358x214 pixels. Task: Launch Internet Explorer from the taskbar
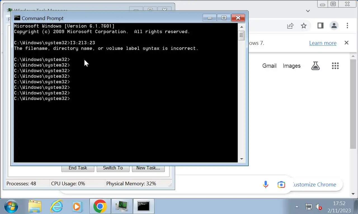tap(56, 206)
